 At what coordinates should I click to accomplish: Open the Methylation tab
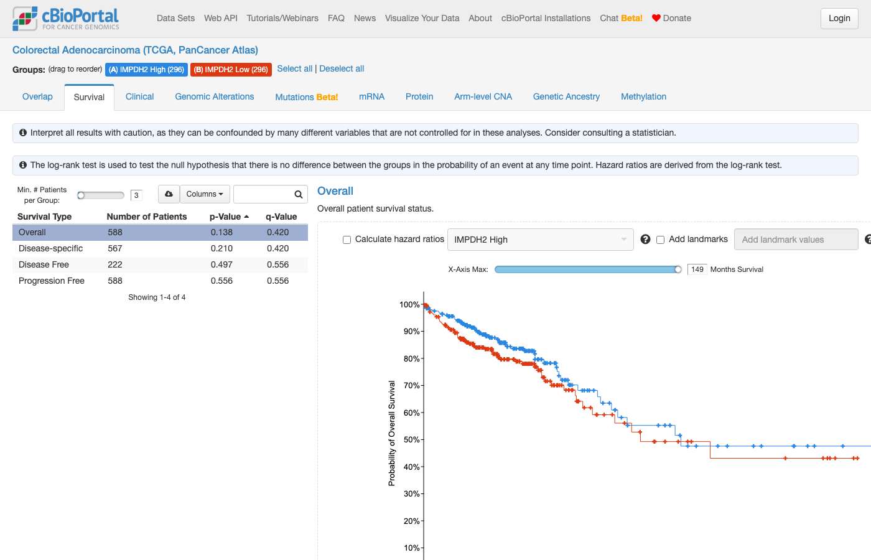(643, 96)
